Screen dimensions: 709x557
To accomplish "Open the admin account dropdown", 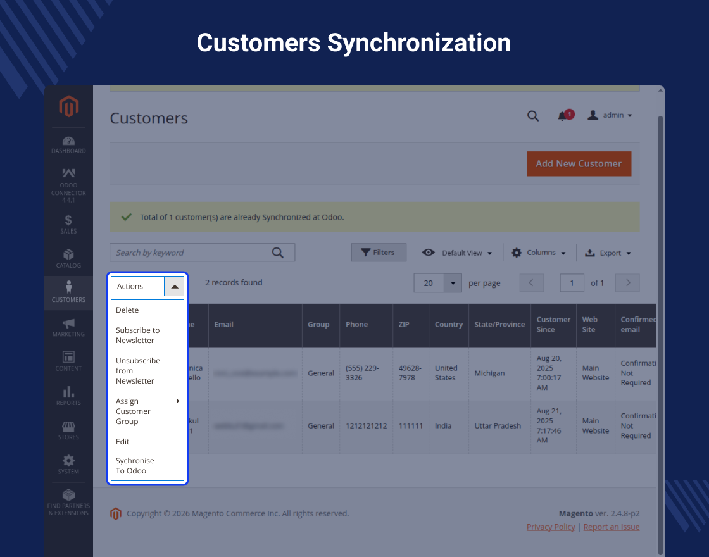I will tap(610, 115).
